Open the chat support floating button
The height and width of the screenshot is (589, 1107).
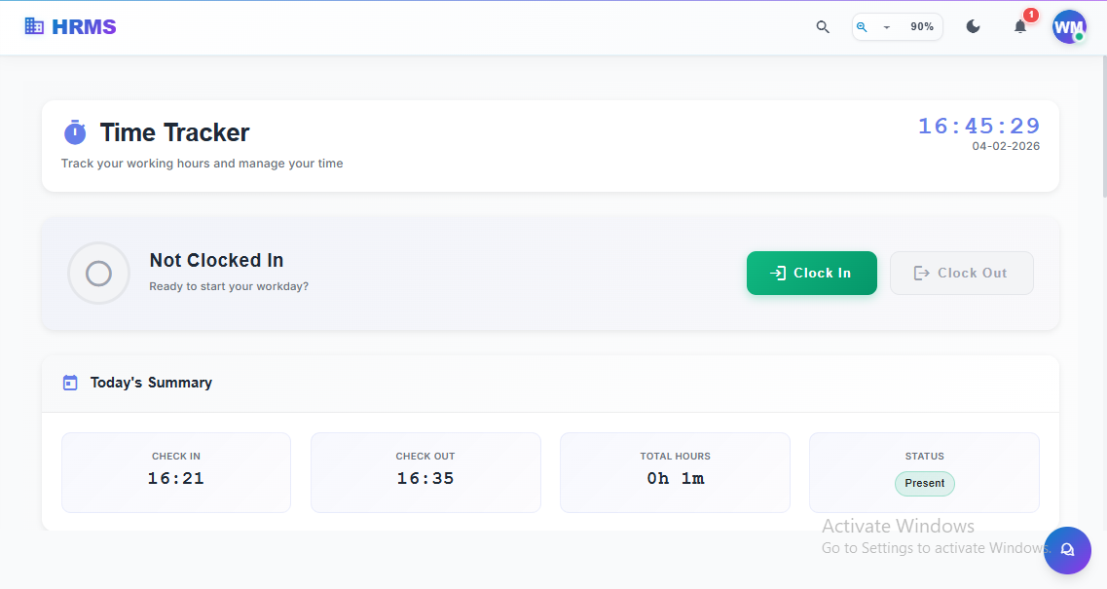1067,550
